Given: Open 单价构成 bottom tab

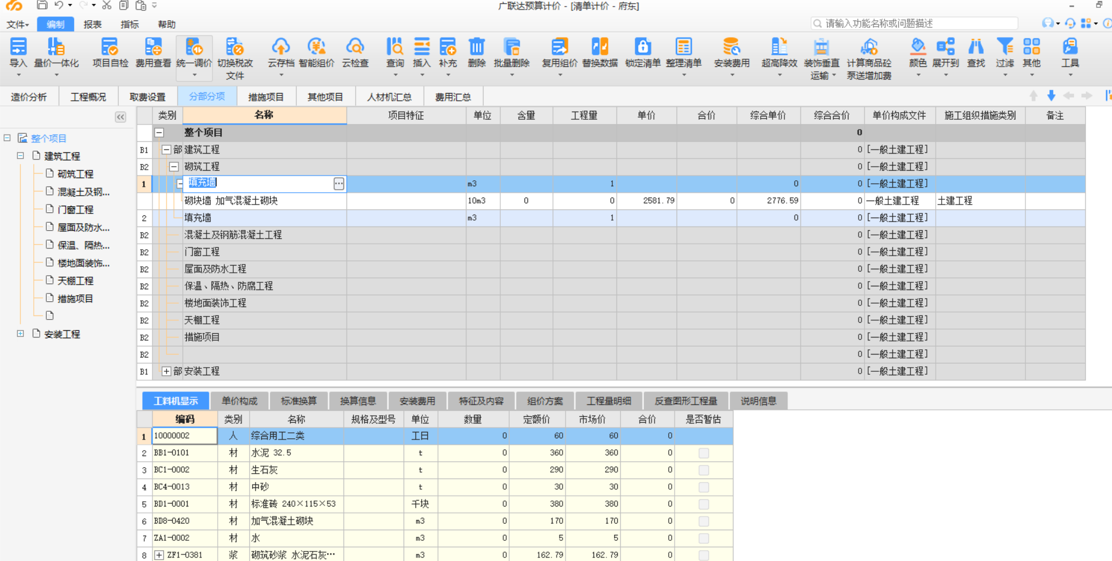Looking at the screenshot, I should (x=239, y=401).
